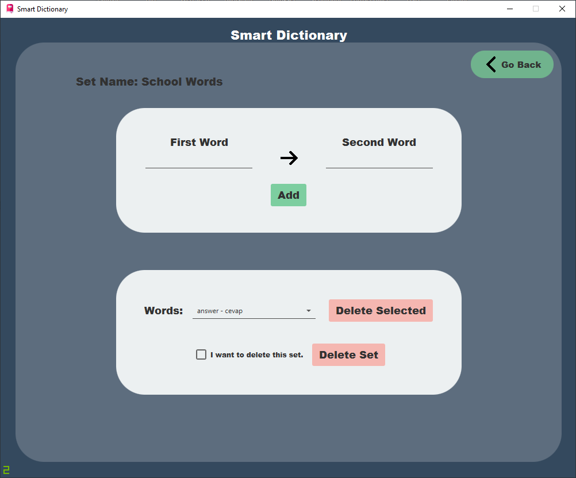The image size is (576, 478).
Task: Check the 'I want to delete this set' checkbox
Action: 201,354
